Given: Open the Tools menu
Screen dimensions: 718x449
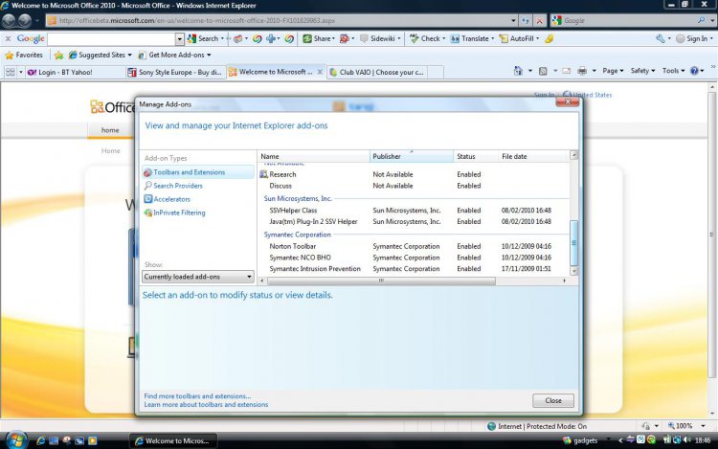Looking at the screenshot, I should 673,71.
